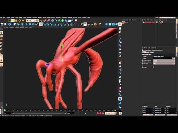Add a light with the light bulb icon
Screen dimensions: 178x133
pyautogui.click(x=76, y=21)
